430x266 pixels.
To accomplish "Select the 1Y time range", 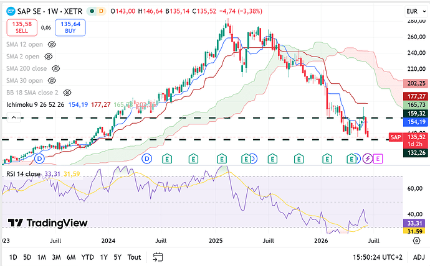I will click(103, 257).
